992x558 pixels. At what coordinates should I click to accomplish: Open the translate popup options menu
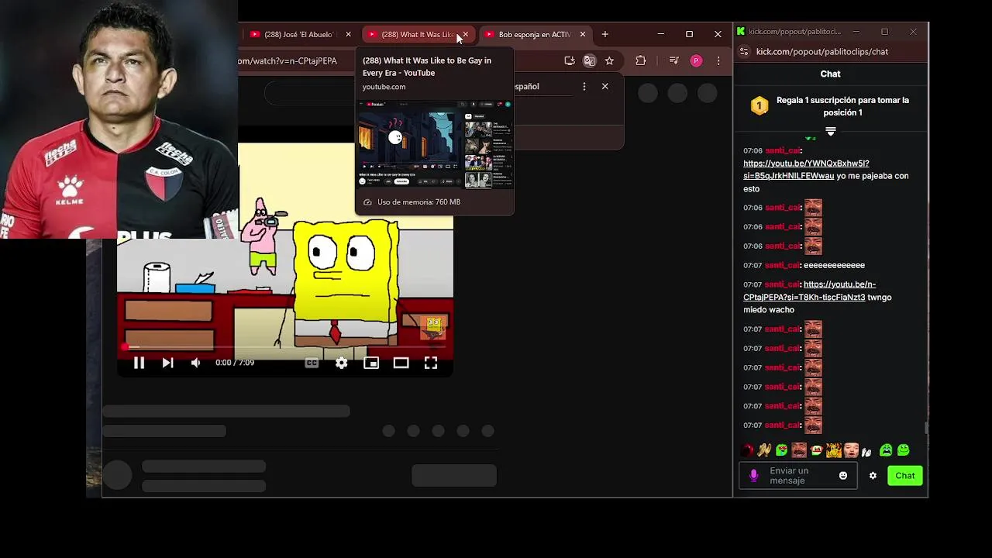tap(584, 86)
